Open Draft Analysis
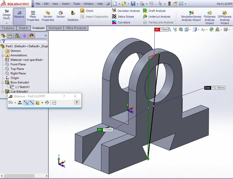This screenshot has height=179, width=233. (x=154, y=11)
